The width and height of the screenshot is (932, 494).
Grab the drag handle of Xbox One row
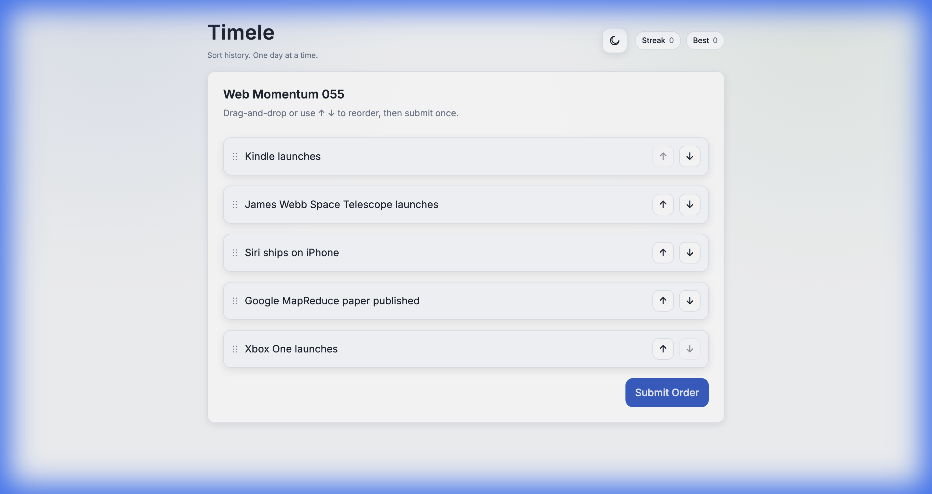pos(235,349)
